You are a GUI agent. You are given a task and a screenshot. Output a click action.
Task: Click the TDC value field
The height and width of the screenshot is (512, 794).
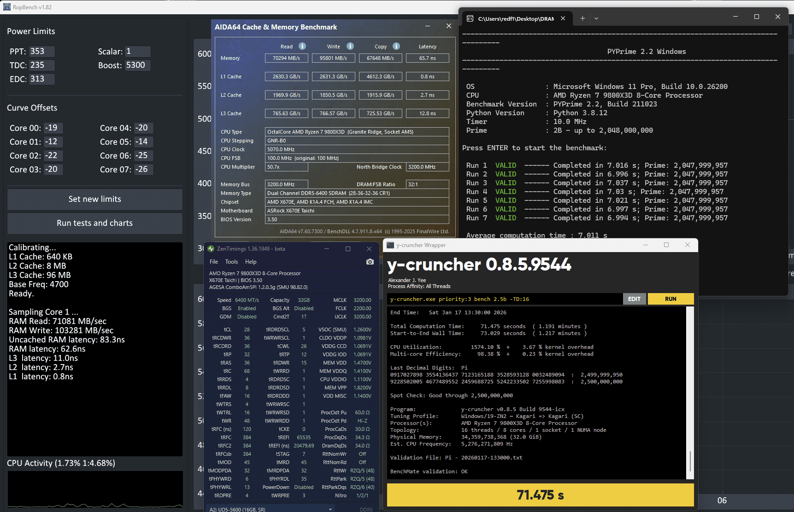pos(41,65)
